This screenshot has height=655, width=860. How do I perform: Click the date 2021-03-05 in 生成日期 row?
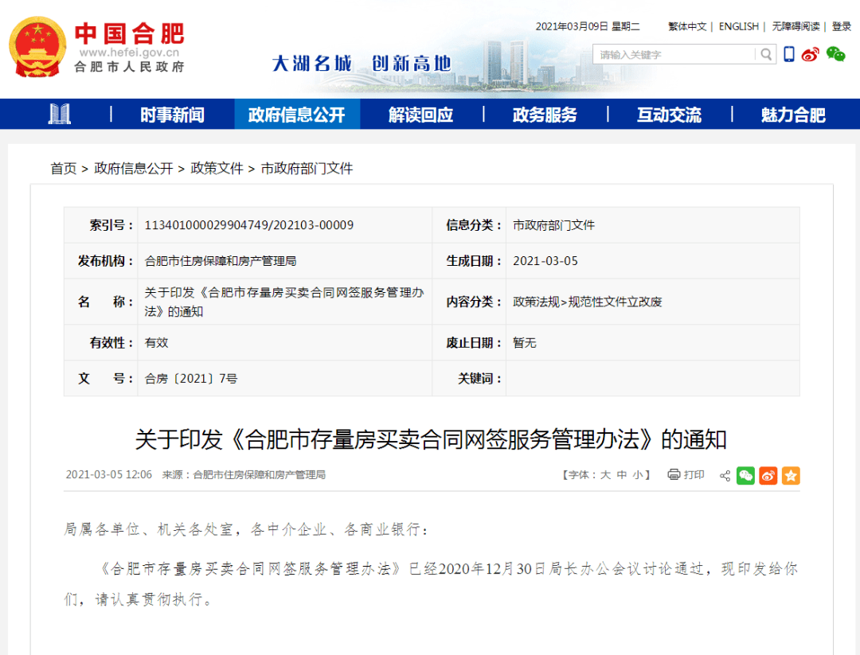point(545,261)
